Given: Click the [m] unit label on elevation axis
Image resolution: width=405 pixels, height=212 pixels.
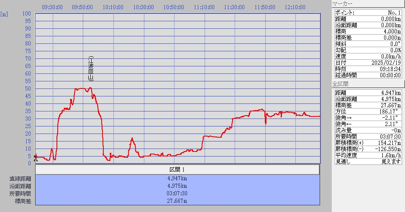Looking at the screenshot, I should pos(4,14).
